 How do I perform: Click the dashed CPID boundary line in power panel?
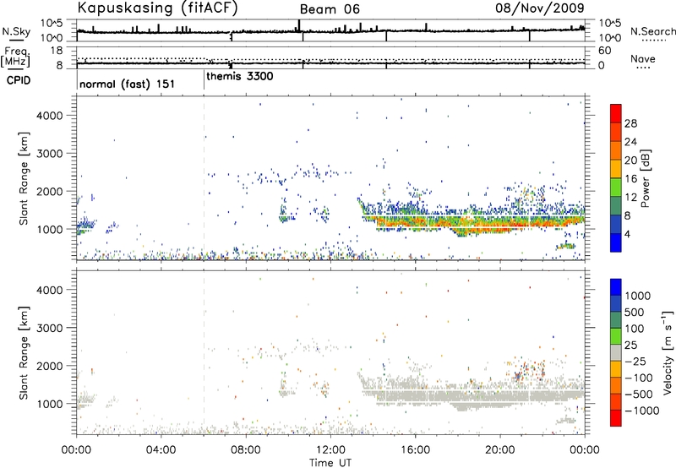click(204, 178)
